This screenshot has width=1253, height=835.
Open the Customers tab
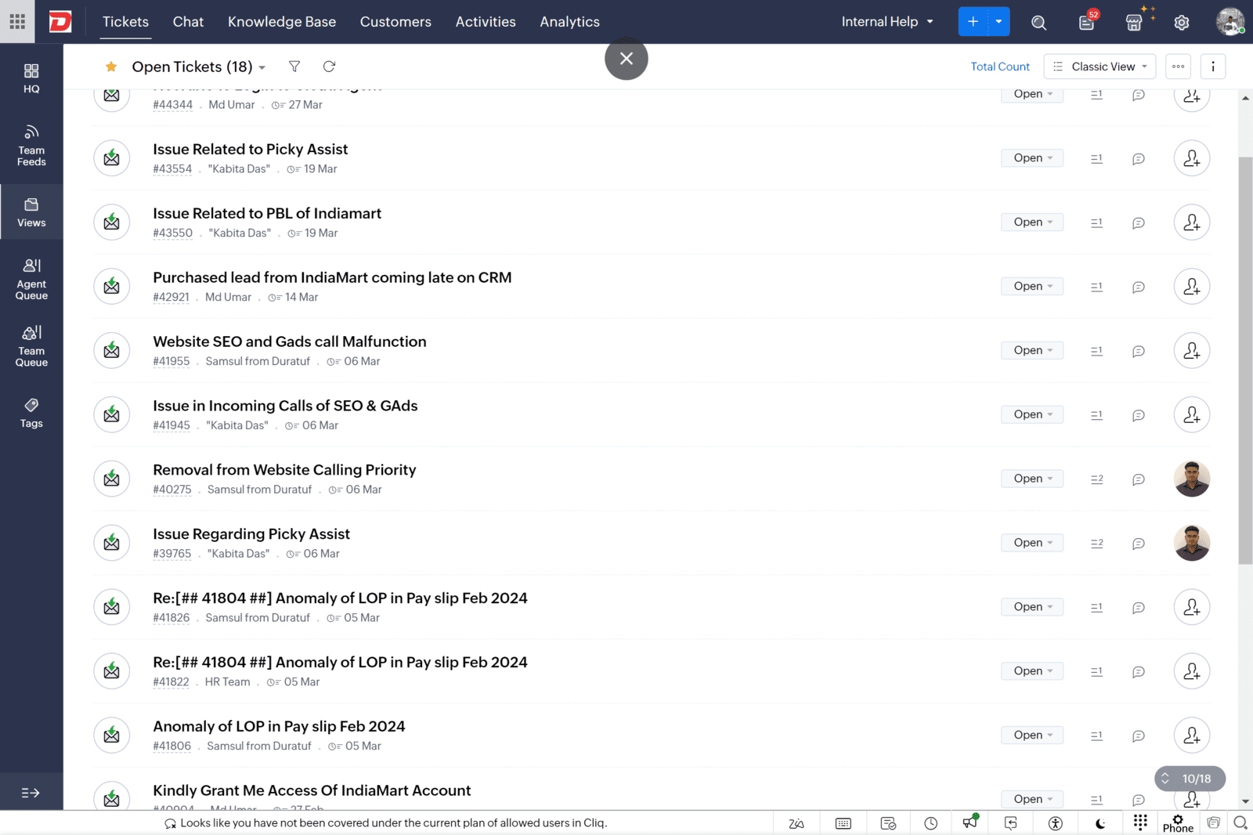tap(395, 22)
